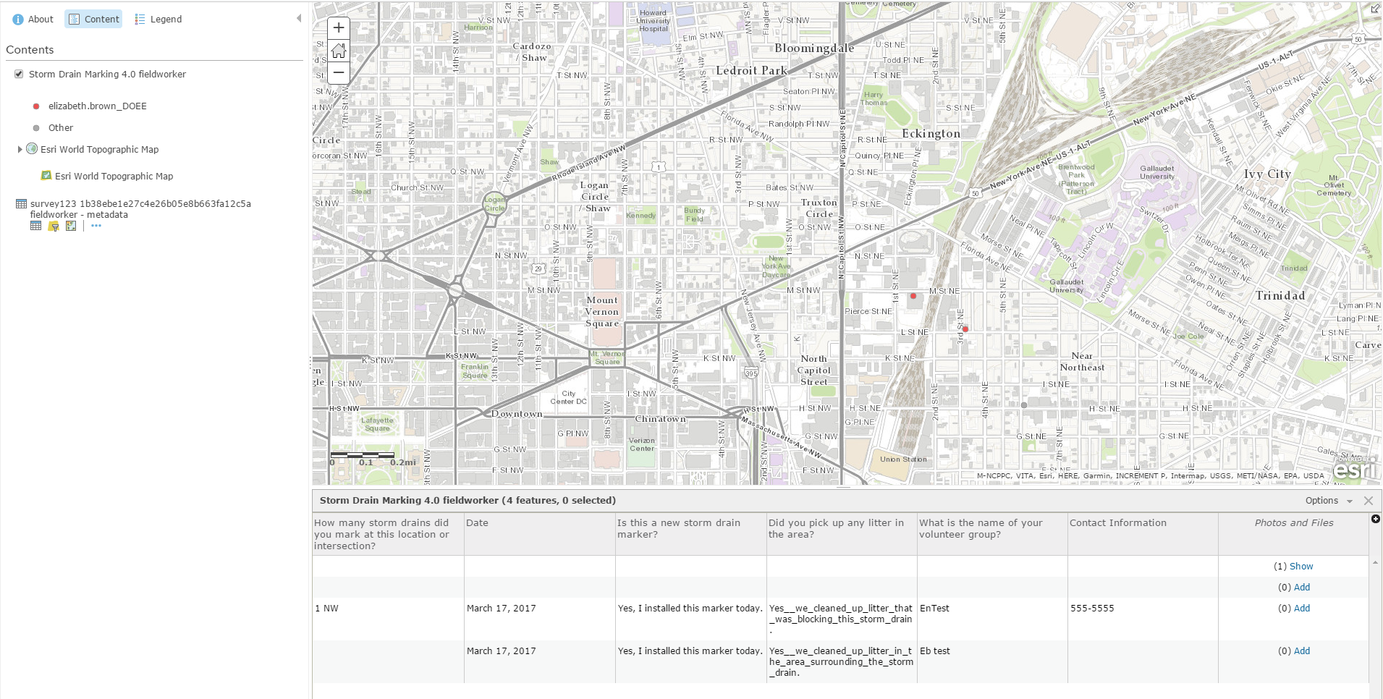
Task: Click the gray Other legend symbol
Action: [36, 128]
